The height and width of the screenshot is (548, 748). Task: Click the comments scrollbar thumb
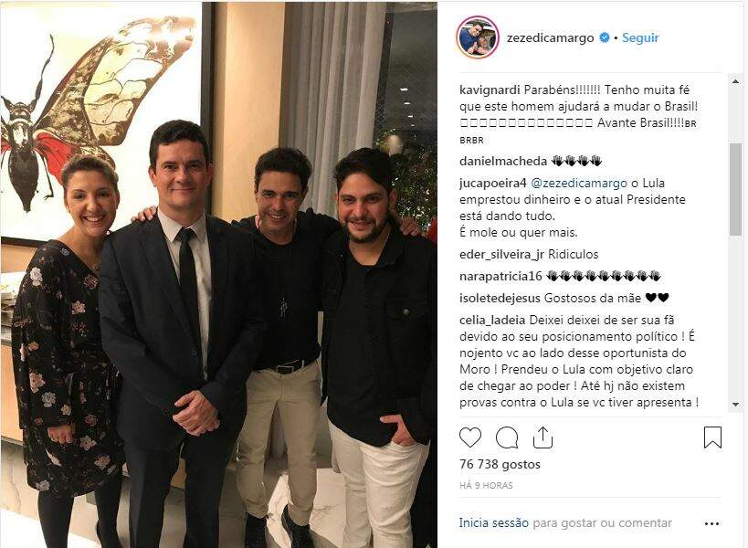pyautogui.click(x=735, y=189)
